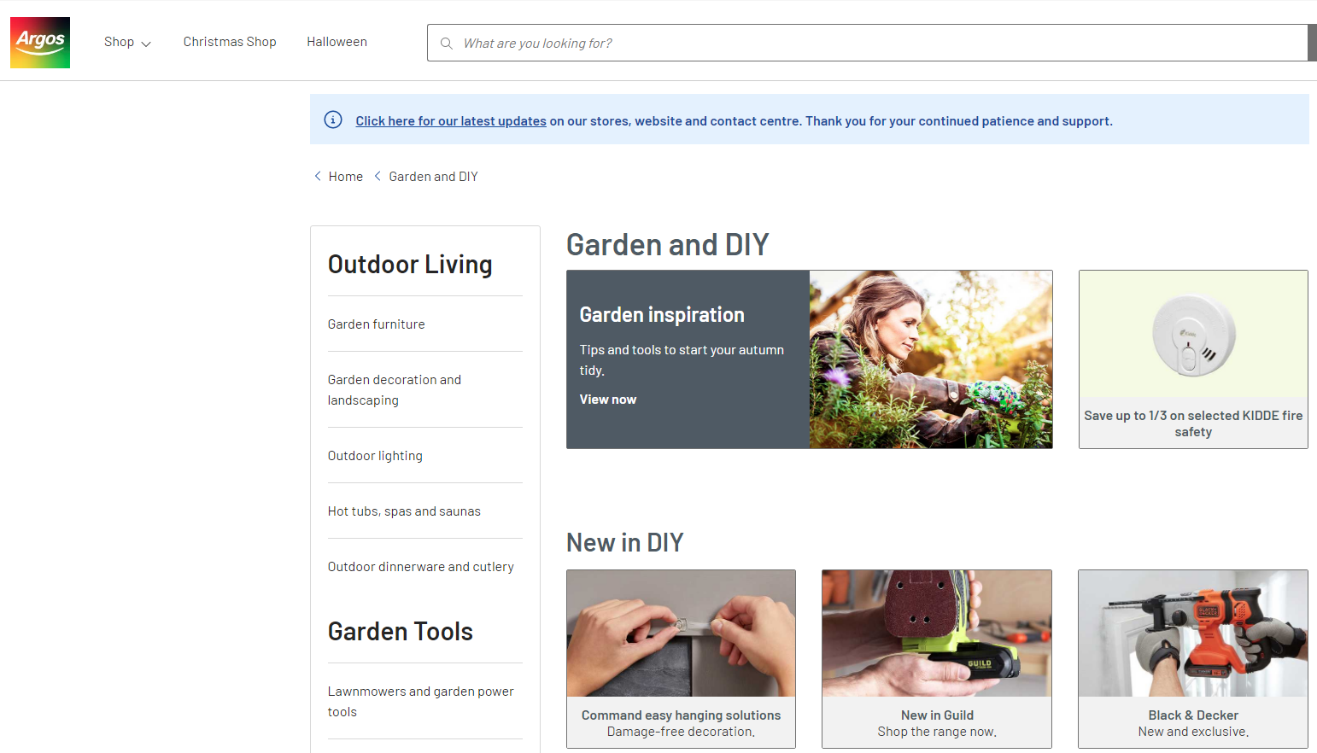Click chevron before Home breadcrumb
Image resolution: width=1317 pixels, height=753 pixels.
click(x=318, y=176)
